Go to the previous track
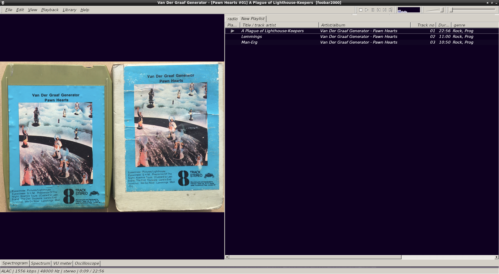Image resolution: width=499 pixels, height=274 pixels. click(x=379, y=10)
